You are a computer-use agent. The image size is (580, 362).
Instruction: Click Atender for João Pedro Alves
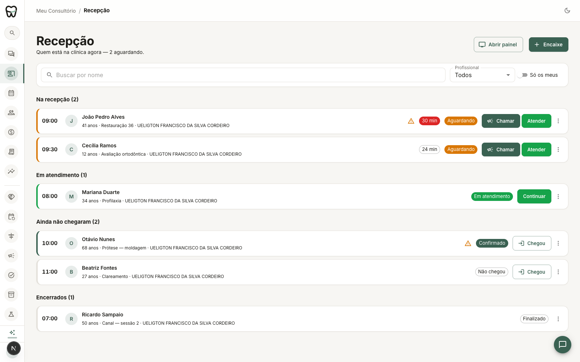536,121
